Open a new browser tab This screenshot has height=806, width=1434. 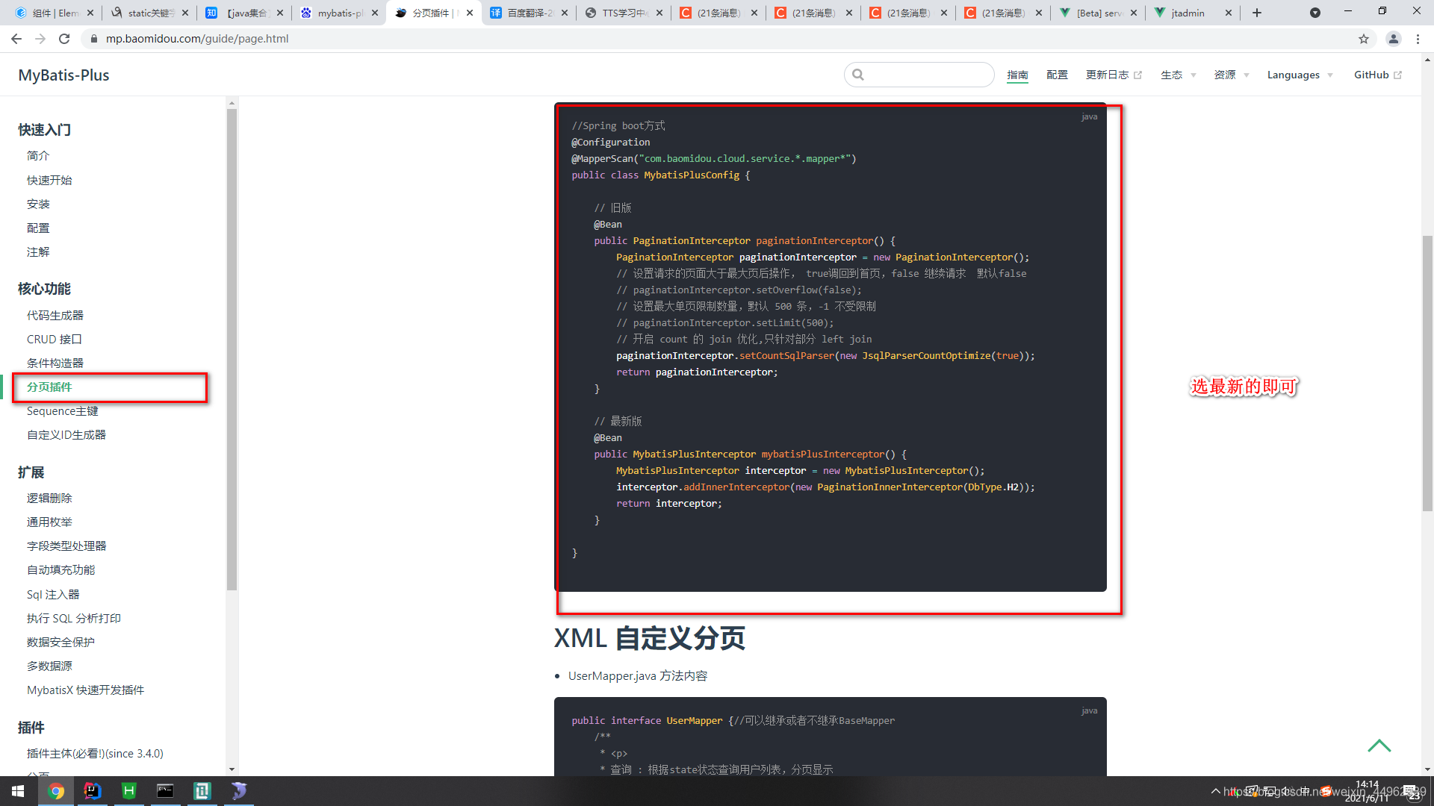[1257, 13]
